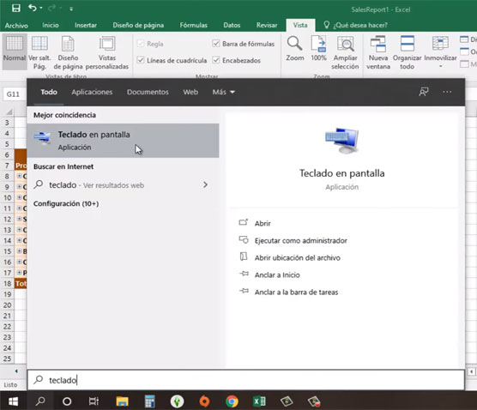Open the Archivo tab

16,25
